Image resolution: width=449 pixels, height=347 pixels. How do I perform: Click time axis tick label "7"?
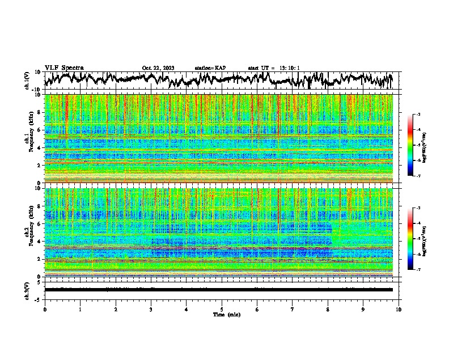click(293, 310)
